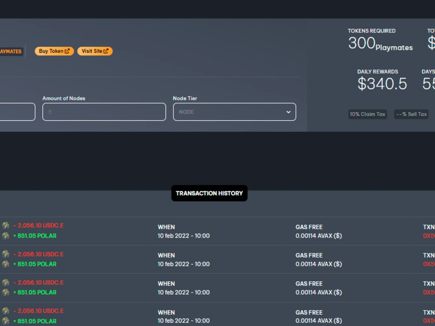Click the token icon beside fourth -2,056.10 USDC.E
Viewport: 435px width, 326px height.
point(6,311)
